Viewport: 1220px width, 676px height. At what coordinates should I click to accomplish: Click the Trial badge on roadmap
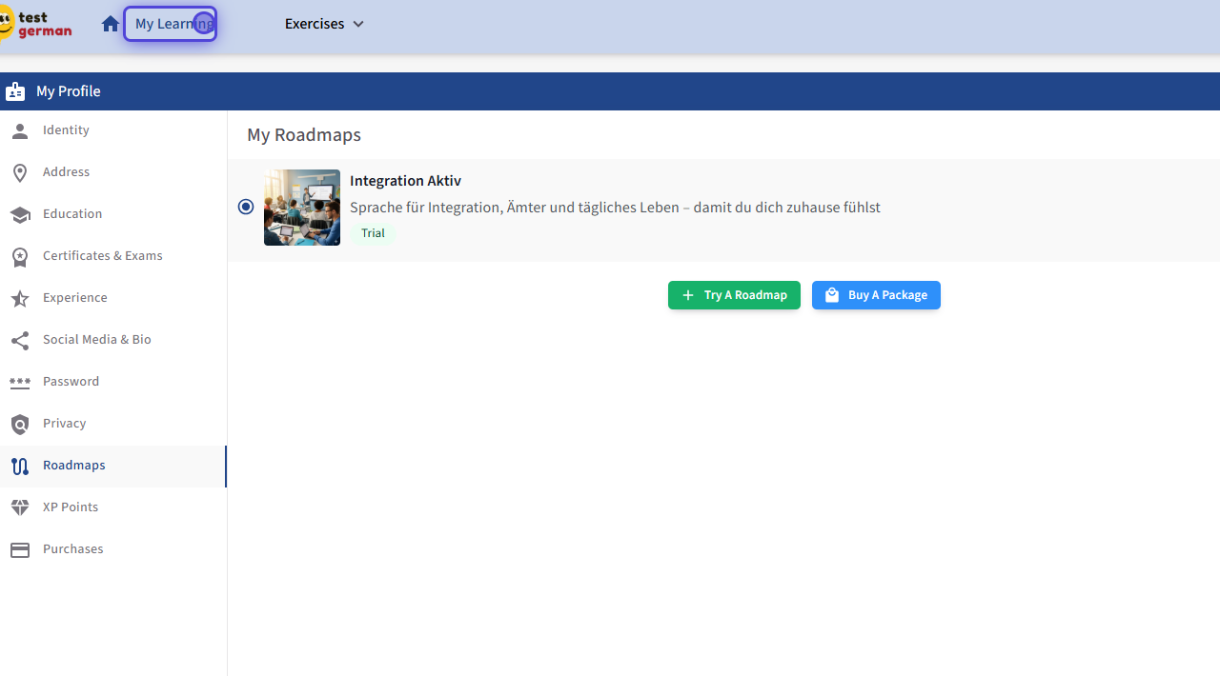(373, 233)
